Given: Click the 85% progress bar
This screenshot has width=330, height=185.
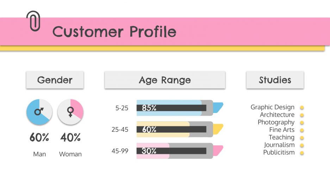Looking at the screenshot, I should click(x=174, y=108).
